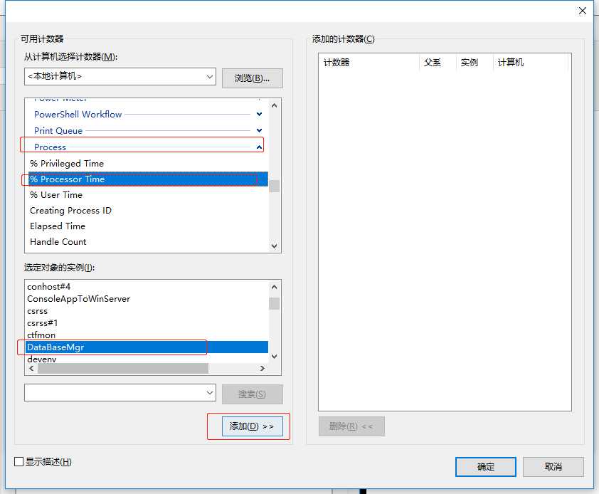
Task: Click the 添加(D) >> add button
Action: 252,426
